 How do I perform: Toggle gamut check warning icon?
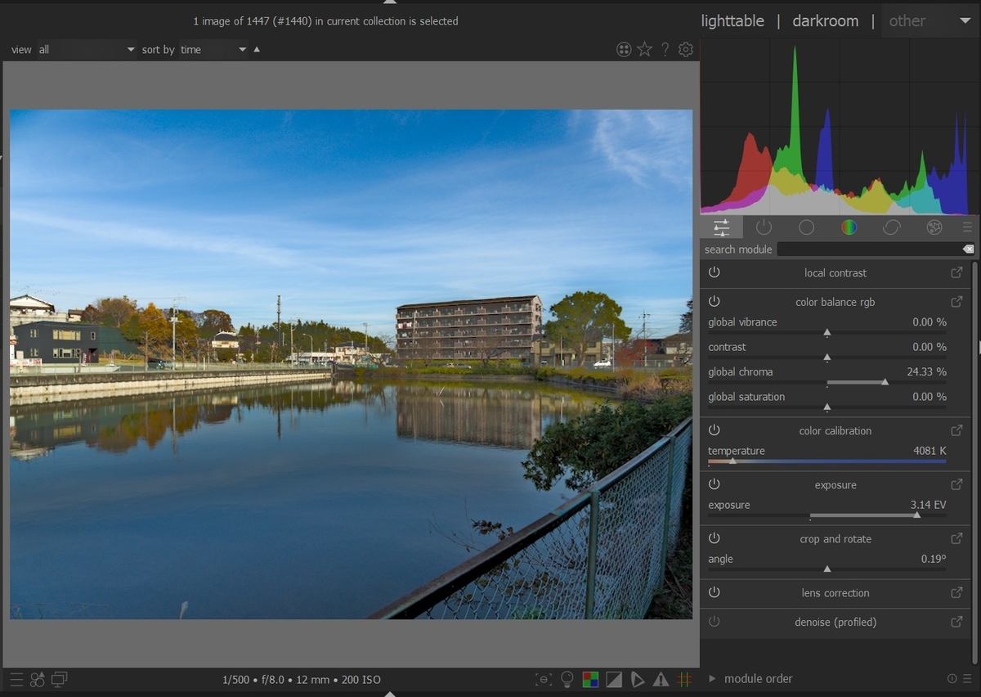coord(661,679)
